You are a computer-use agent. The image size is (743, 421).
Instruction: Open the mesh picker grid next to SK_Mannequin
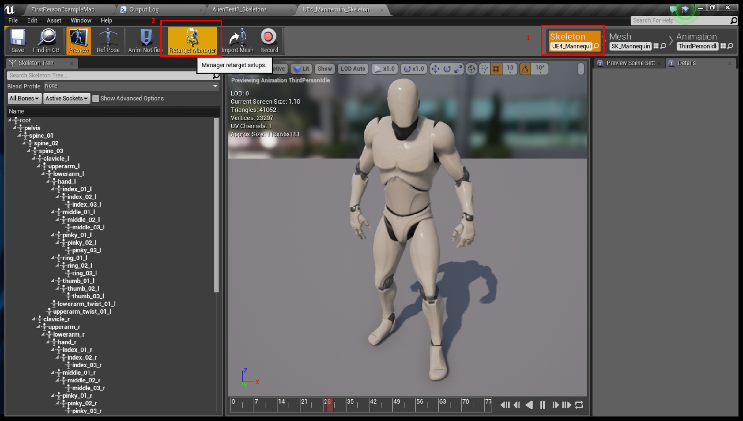(x=656, y=46)
